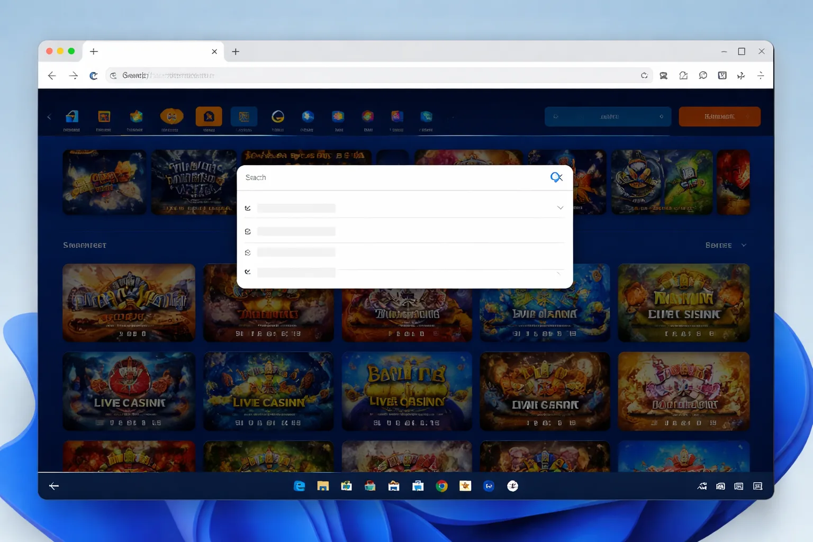Open a new tab with the plus button
This screenshot has width=813, height=542.
(236, 51)
